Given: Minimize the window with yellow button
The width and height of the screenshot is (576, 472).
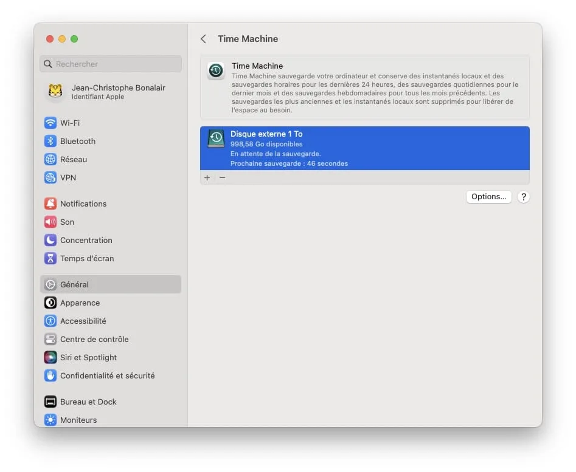Looking at the screenshot, I should click(62, 39).
